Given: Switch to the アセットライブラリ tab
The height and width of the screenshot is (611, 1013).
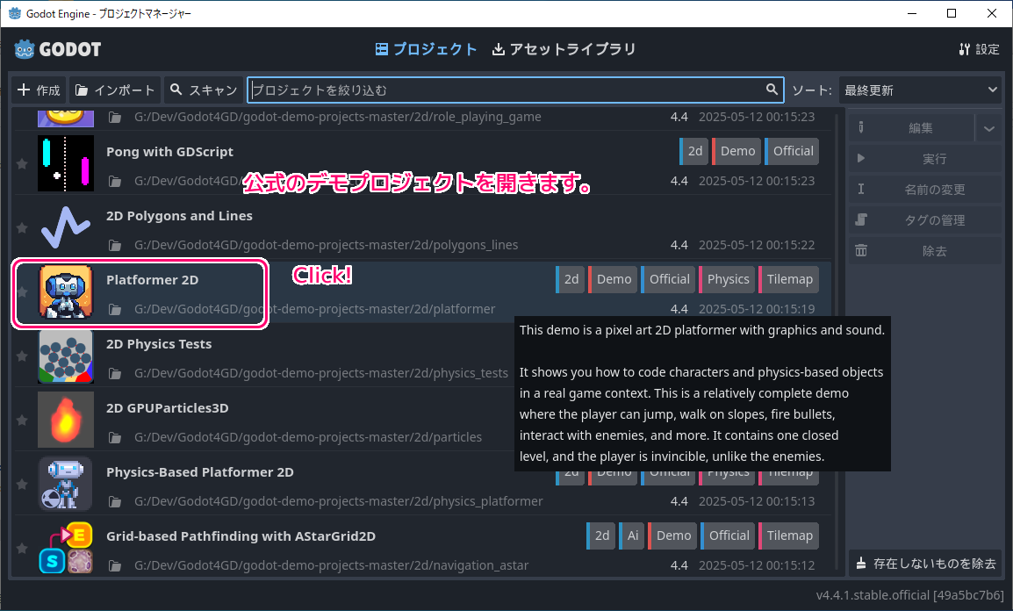Looking at the screenshot, I should (564, 49).
